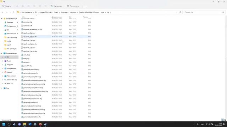Click the Delete trash icon in the toolbar
Viewport: 227px width, 127px height.
click(46, 6)
